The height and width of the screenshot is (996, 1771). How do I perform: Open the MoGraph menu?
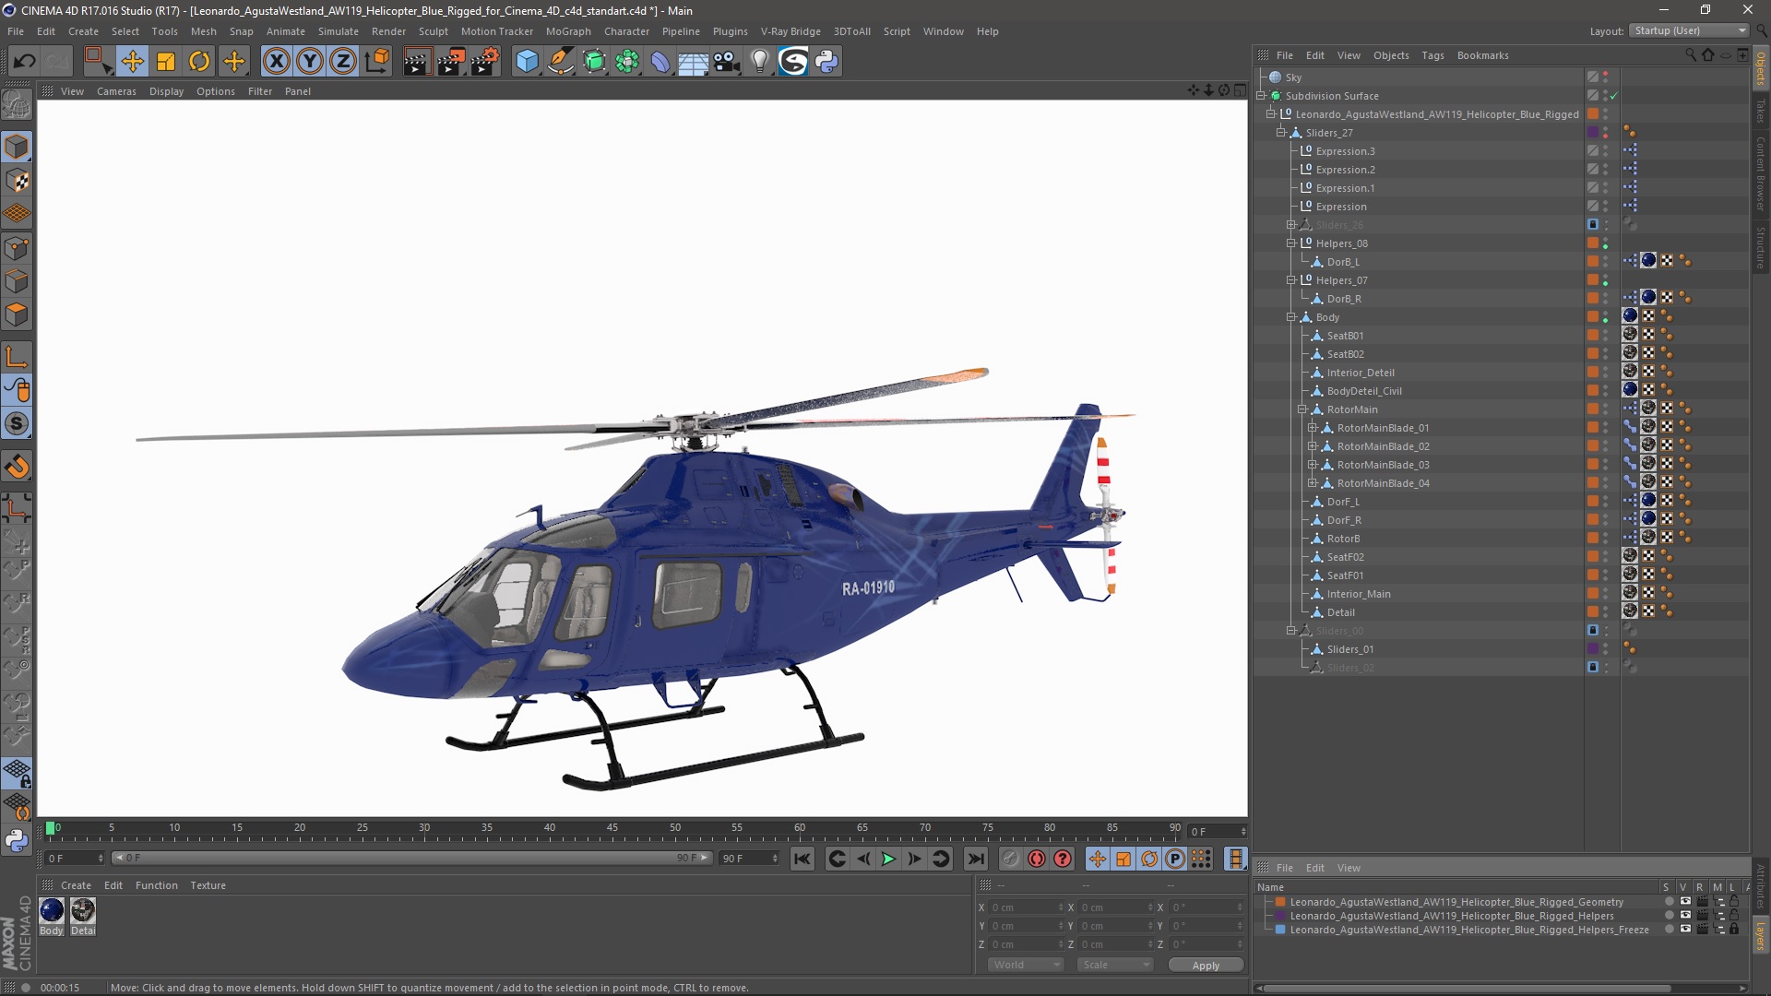click(x=568, y=31)
